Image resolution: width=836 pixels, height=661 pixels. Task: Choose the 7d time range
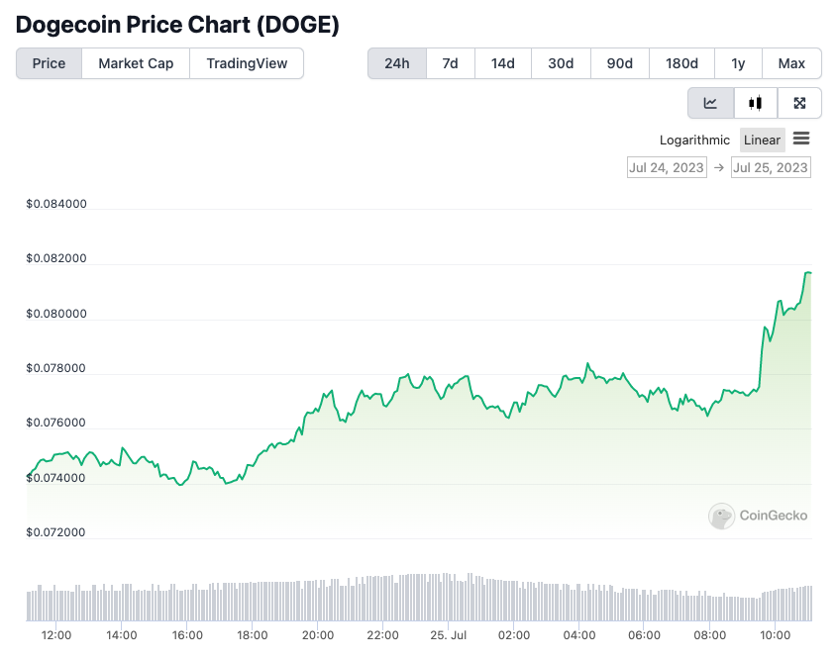point(450,63)
